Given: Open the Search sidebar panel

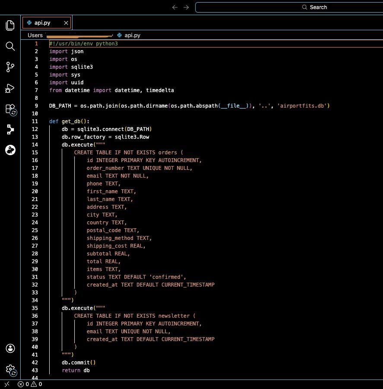Looking at the screenshot, I should pos(10,46).
